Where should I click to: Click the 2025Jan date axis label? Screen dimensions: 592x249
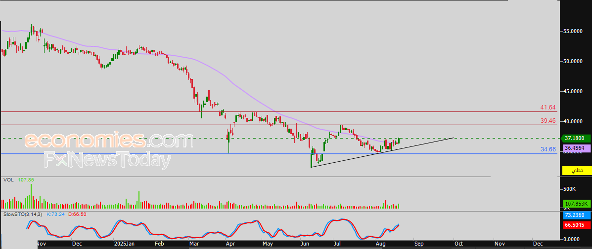(x=124, y=244)
